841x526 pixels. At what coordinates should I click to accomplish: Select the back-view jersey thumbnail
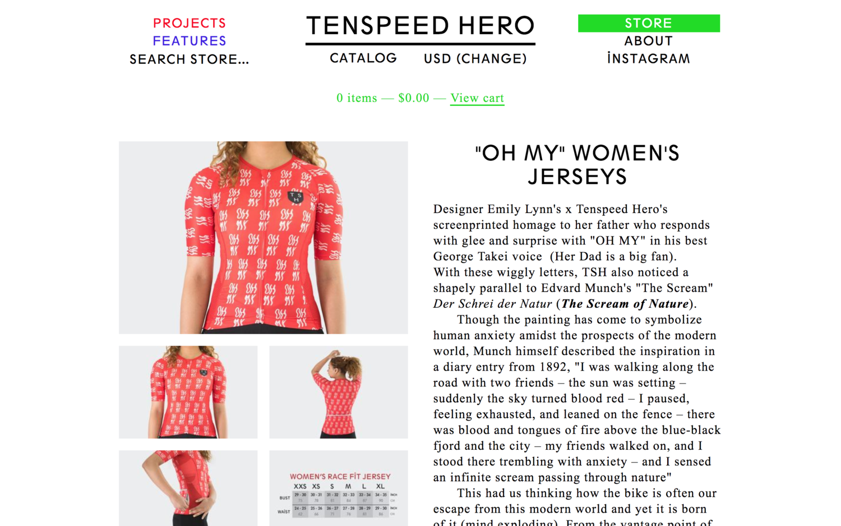tap(339, 392)
